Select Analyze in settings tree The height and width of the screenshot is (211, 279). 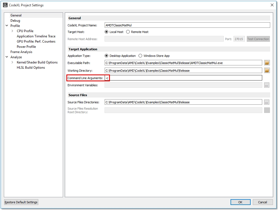click(x=16, y=57)
